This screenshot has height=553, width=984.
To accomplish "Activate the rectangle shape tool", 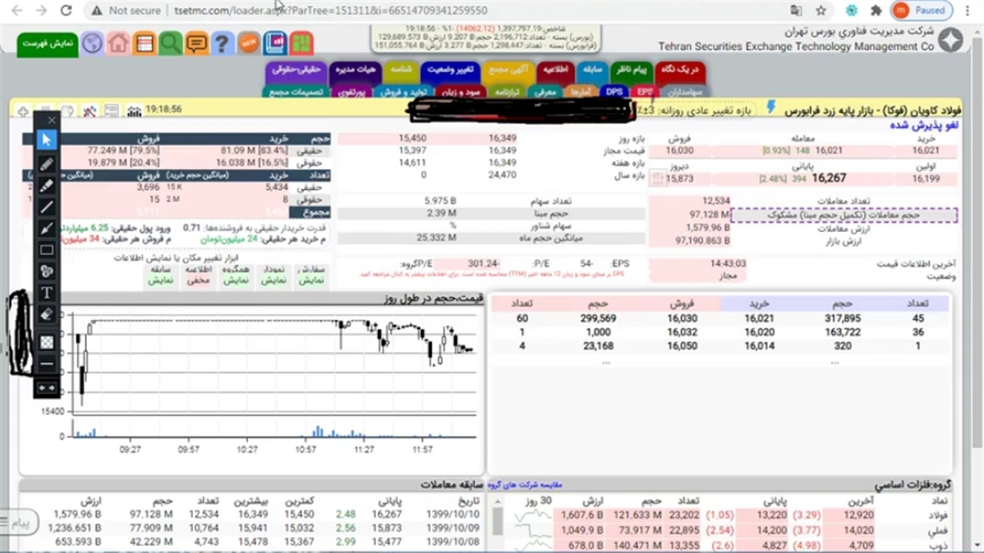I will coord(47,250).
